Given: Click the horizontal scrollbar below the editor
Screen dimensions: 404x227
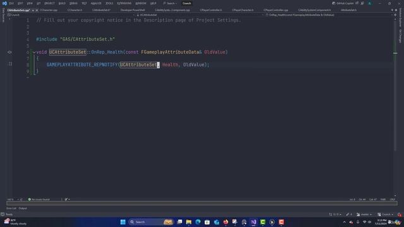Looking at the screenshot, I should coord(202,203).
